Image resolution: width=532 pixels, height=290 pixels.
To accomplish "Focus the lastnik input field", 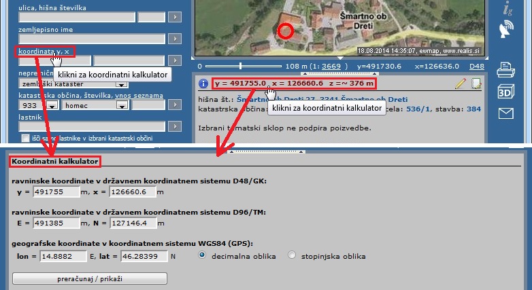I will pos(92,126).
